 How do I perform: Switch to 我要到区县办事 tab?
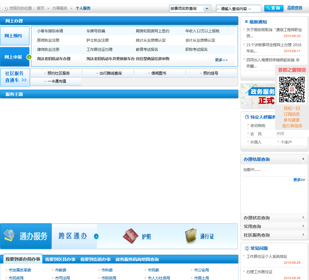(x=60, y=259)
